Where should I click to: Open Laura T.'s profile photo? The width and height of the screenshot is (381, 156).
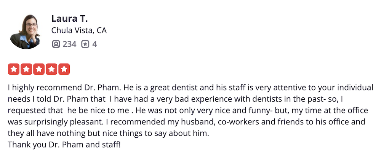[25, 32]
